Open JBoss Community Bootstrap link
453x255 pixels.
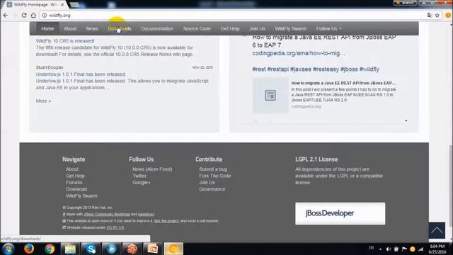click(x=107, y=214)
